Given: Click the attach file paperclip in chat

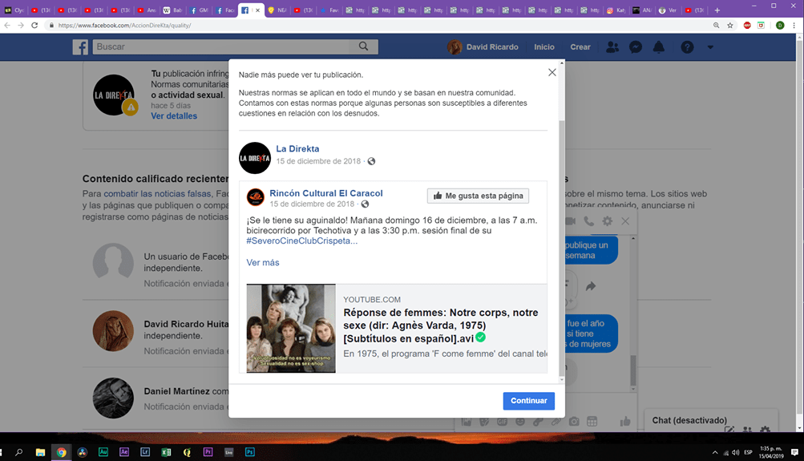Looking at the screenshot, I should pyautogui.click(x=556, y=422).
